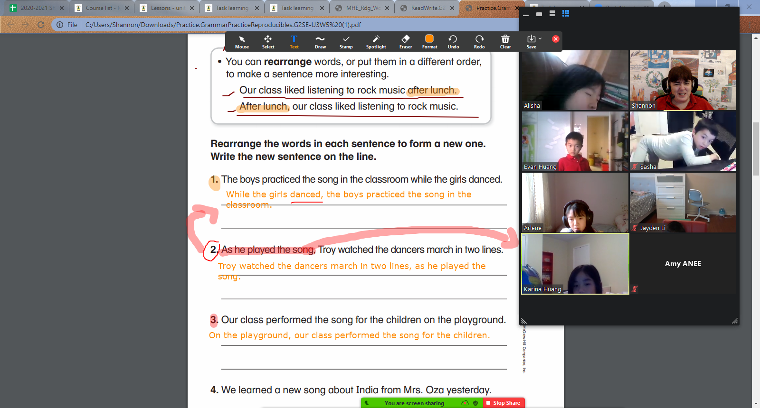Switch video panel to stacked thumbnail view
The height and width of the screenshot is (408, 760).
[552, 14]
